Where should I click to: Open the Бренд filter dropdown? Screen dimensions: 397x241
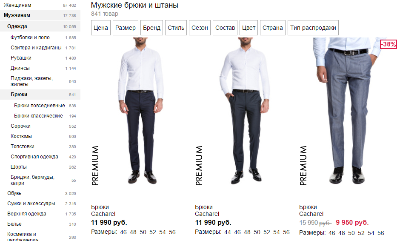[151, 28]
